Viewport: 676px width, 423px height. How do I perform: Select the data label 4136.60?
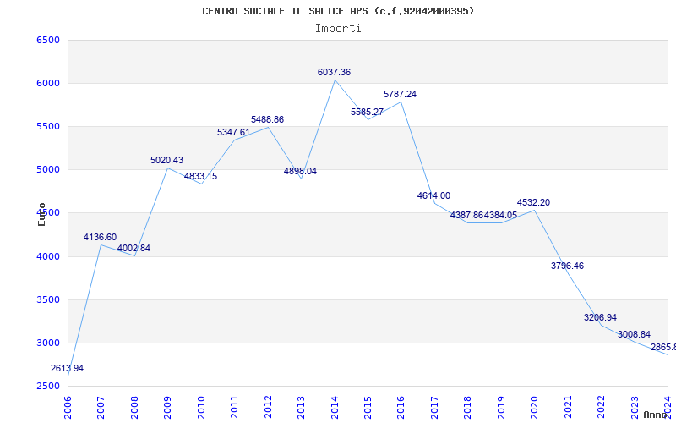click(x=100, y=238)
